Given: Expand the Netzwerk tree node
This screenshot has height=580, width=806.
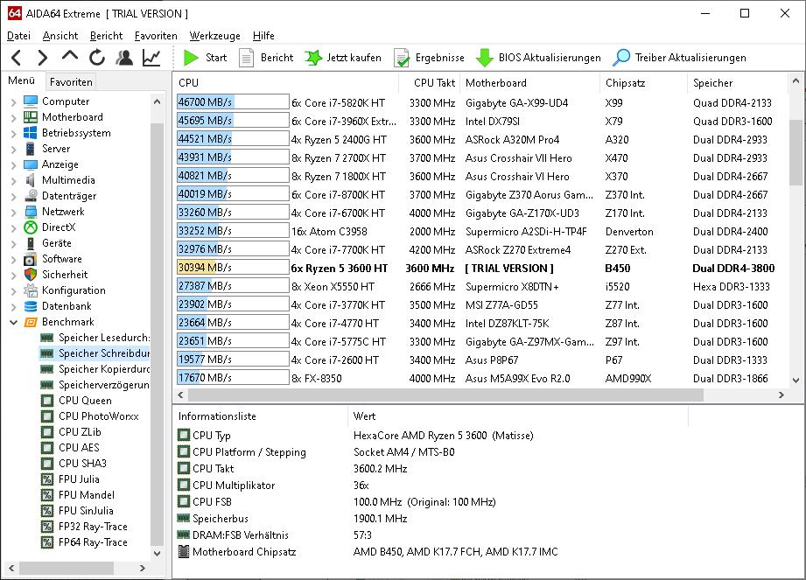Looking at the screenshot, I should 14,213.
